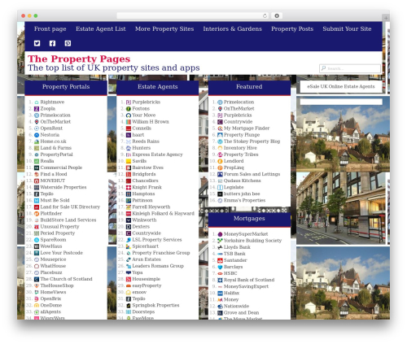Open the Purplebricks link under Estate Agents
The image size is (407, 344).
click(147, 102)
